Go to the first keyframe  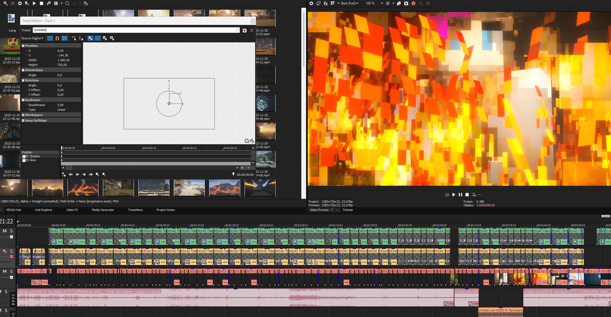[71, 174]
